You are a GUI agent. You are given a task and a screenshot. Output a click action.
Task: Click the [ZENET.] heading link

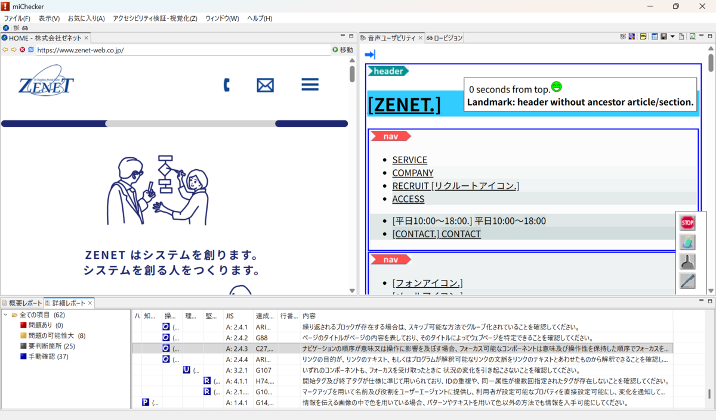click(x=404, y=104)
